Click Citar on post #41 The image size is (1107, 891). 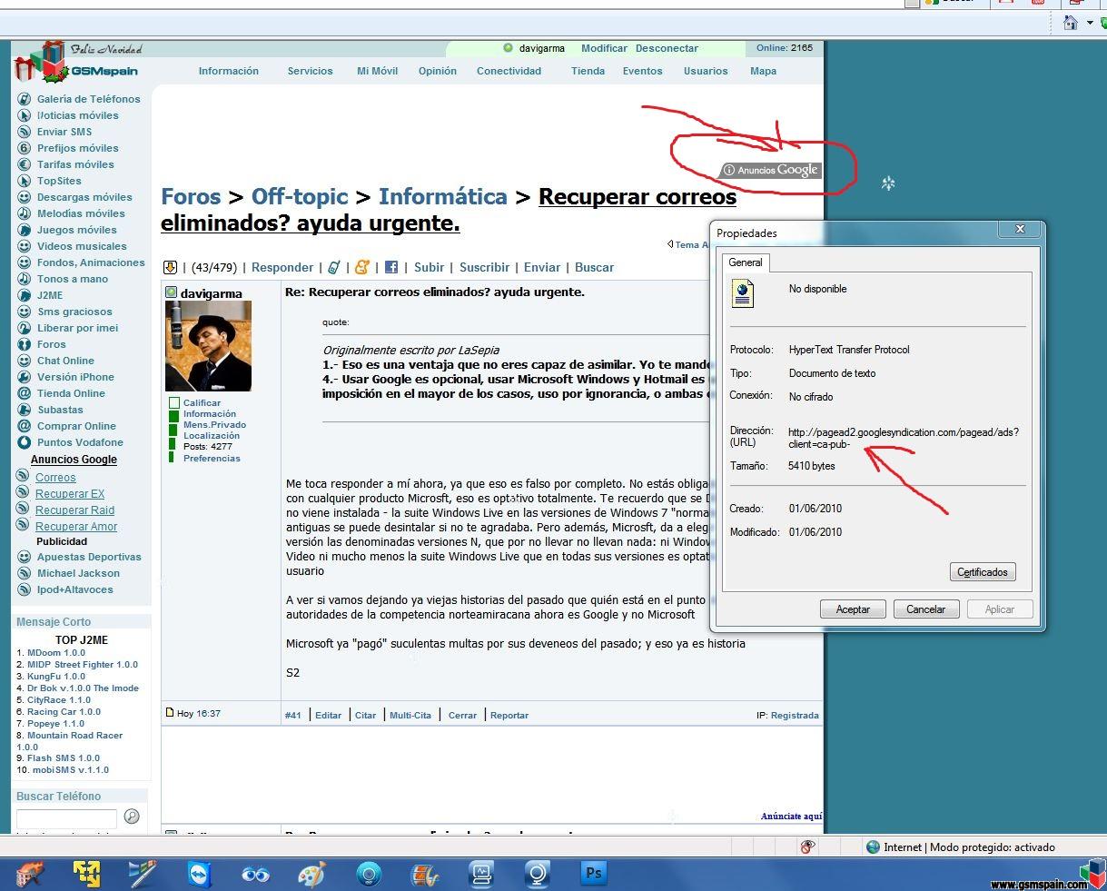tap(365, 715)
